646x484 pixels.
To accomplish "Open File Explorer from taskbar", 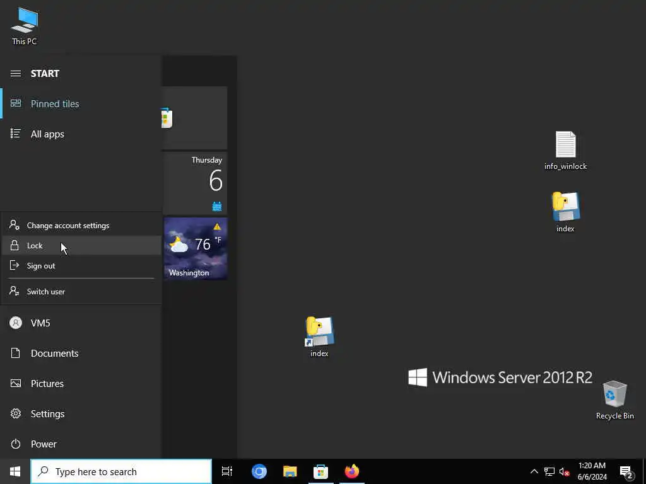I will [290, 471].
